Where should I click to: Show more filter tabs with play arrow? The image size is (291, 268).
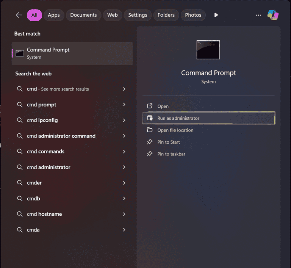(216, 15)
